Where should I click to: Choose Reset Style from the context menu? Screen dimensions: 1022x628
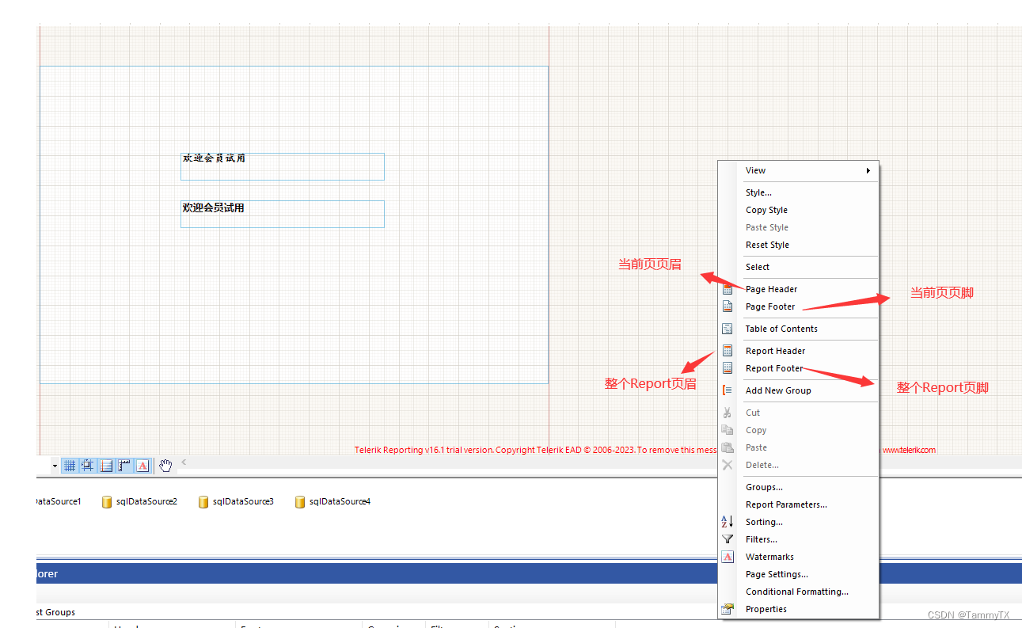point(799,245)
